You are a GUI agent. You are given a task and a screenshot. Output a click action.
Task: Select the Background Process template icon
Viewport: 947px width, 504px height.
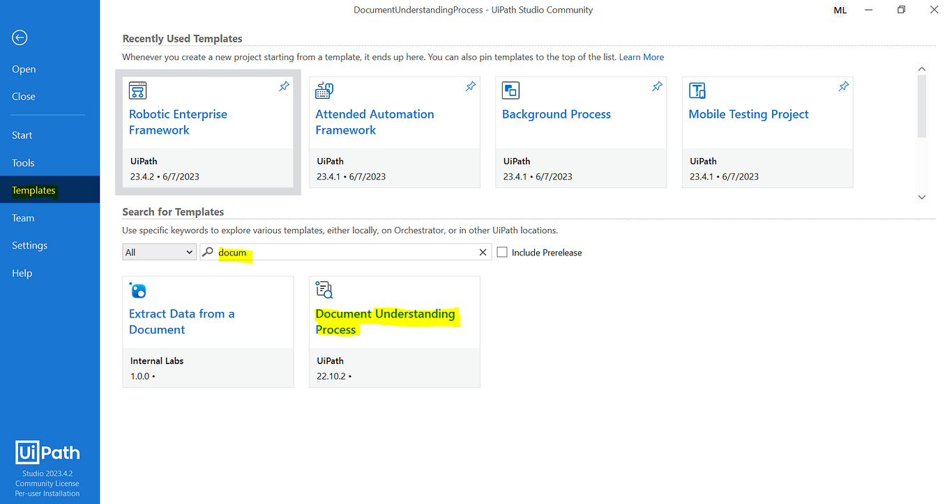[x=510, y=90]
